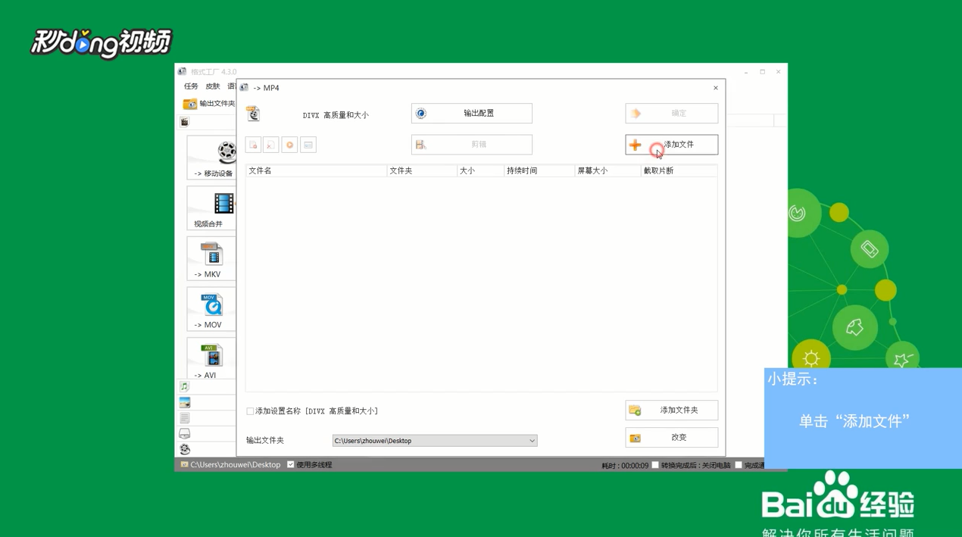Click the folder icon in the status bar
962x537 pixels.
pyautogui.click(x=184, y=464)
